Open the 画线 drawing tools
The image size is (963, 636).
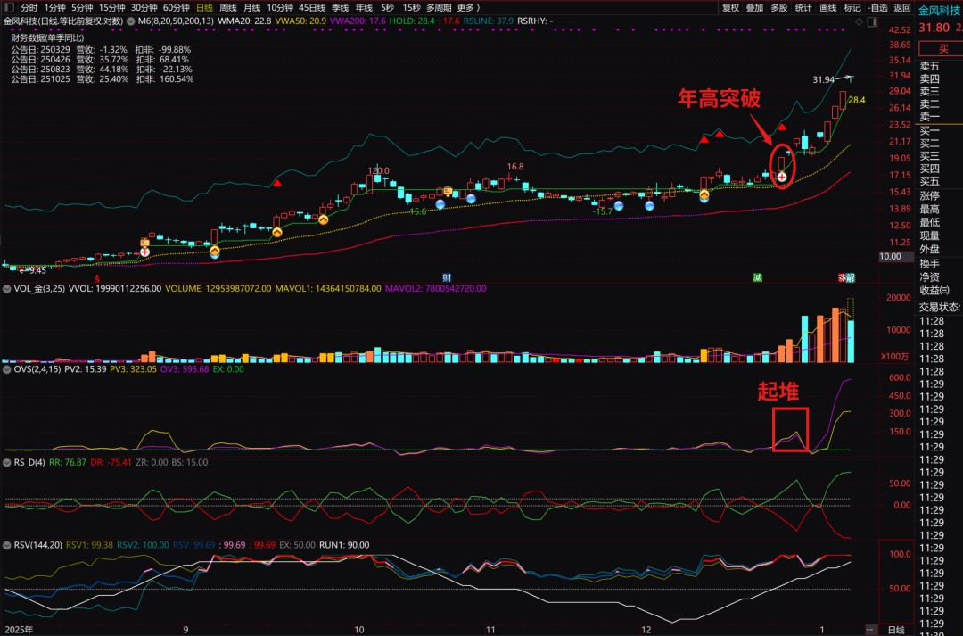[827, 7]
